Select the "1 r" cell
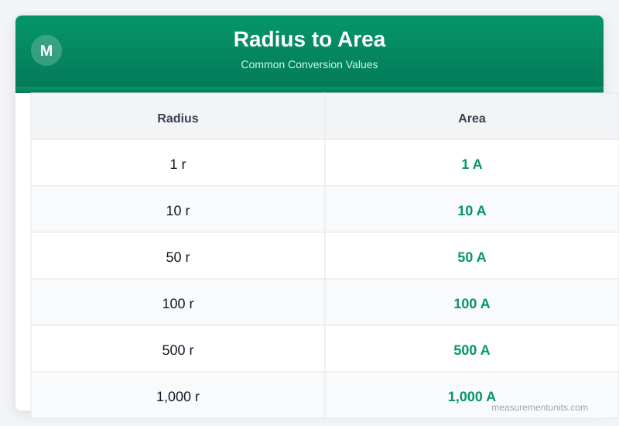Screen dimensions: 619x426 (178, 163)
